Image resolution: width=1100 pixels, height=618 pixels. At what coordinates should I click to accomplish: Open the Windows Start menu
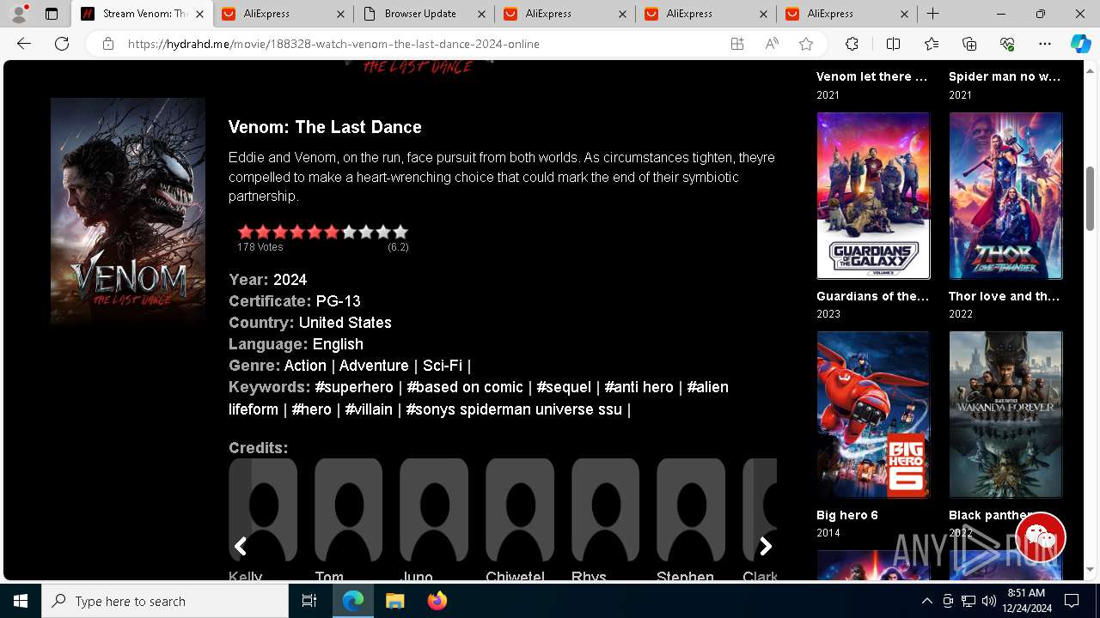click(x=21, y=601)
